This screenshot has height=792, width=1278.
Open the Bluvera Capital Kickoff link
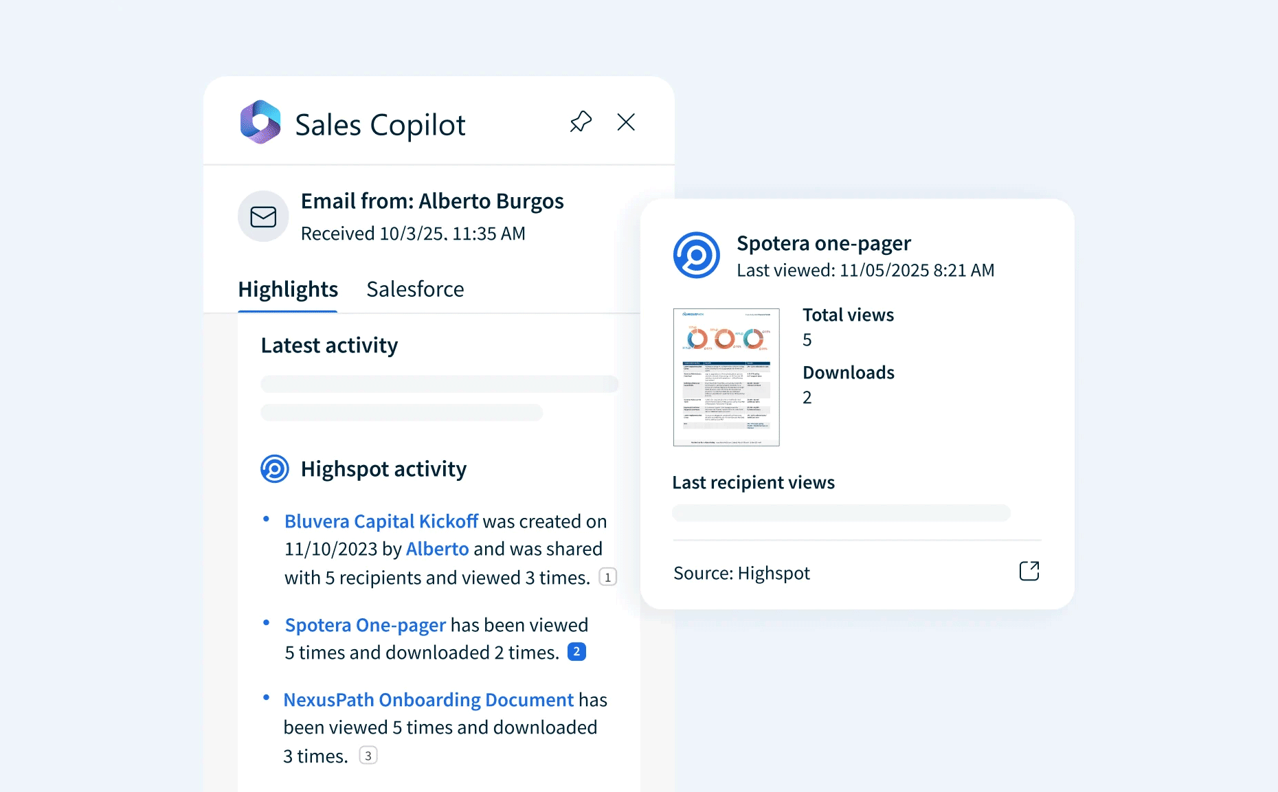pos(381,521)
